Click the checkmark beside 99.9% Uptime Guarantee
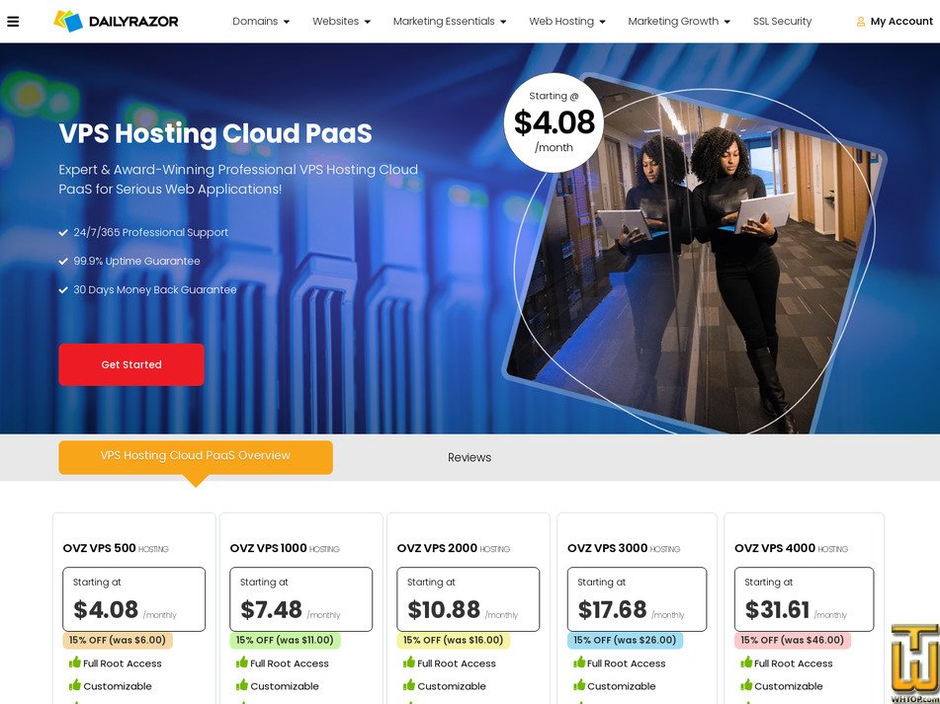The image size is (940, 704). [x=63, y=262]
